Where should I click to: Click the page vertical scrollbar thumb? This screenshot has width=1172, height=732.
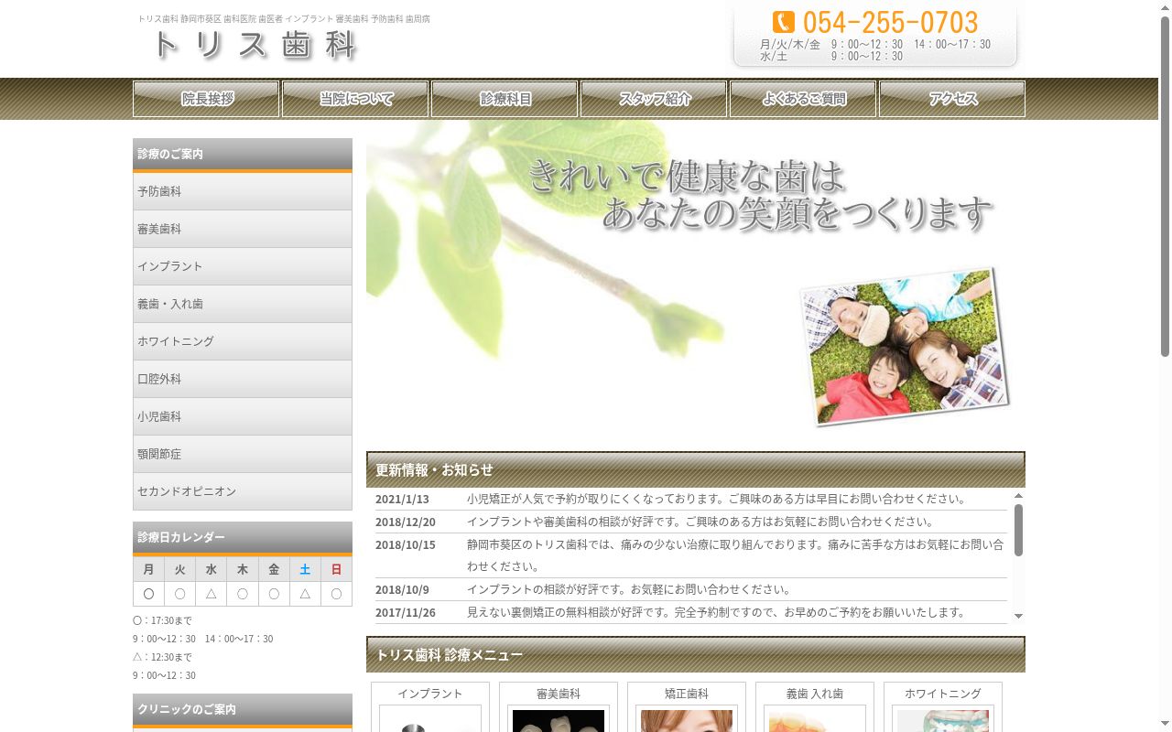(x=1165, y=187)
